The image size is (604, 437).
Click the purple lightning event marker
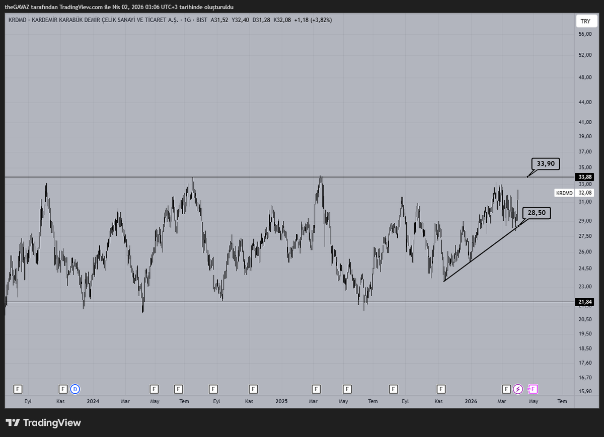(518, 389)
